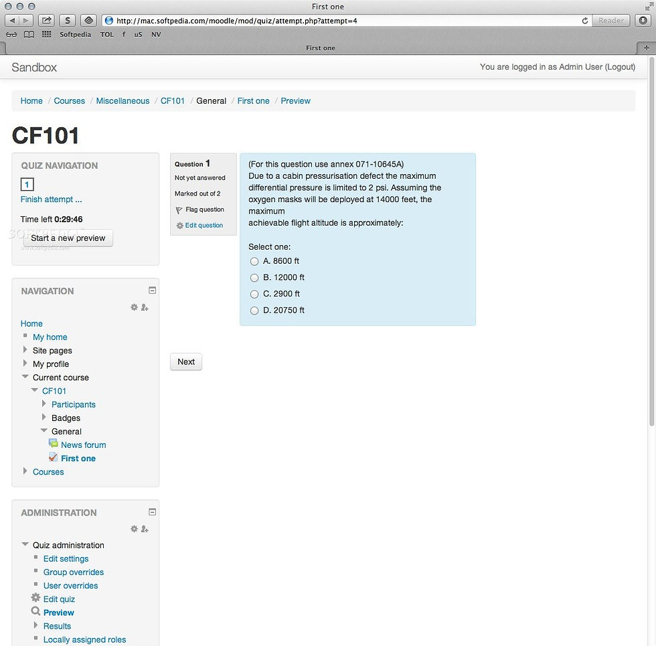Expand the Site pages tree node
Screen dimensions: 656x646
pyautogui.click(x=25, y=349)
